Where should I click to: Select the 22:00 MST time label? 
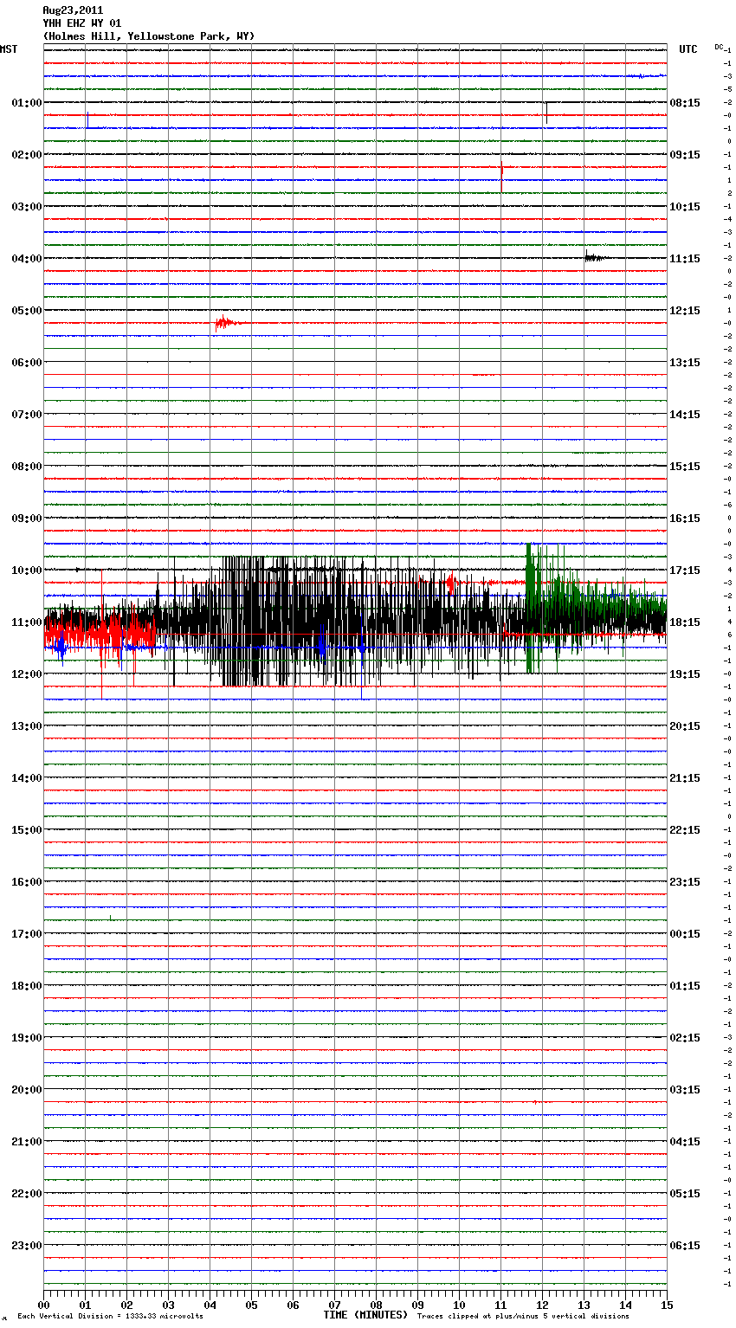click(x=26, y=1193)
